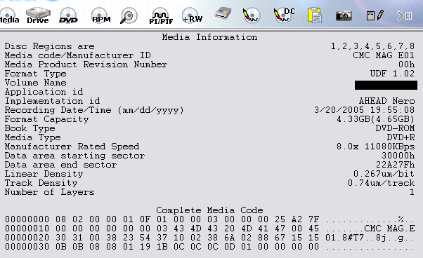Click the 'DVD+R' value
Viewport: 423px width, 258px height.
coord(401,137)
